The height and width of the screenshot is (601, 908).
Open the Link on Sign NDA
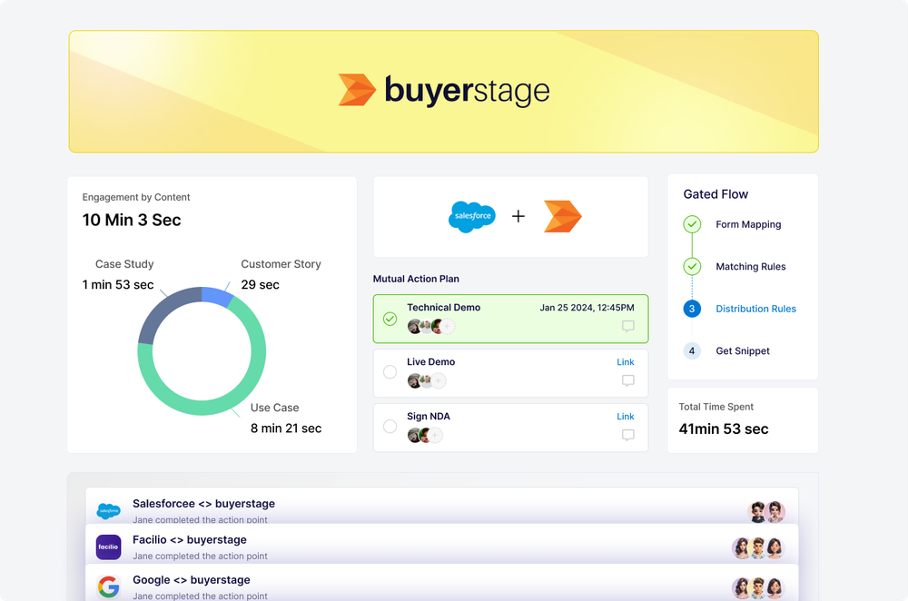[x=626, y=417]
